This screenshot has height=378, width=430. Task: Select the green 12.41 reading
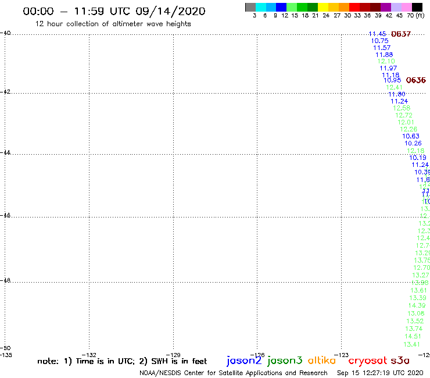click(395, 87)
